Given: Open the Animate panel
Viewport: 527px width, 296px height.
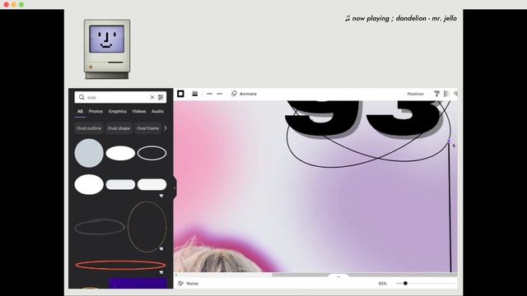Looking at the screenshot, I should pyautogui.click(x=244, y=94).
